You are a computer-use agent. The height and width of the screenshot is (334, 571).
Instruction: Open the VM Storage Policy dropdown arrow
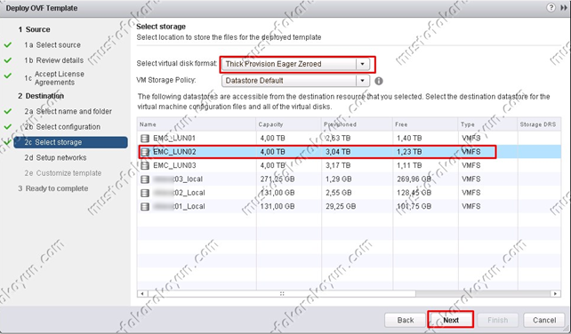tap(362, 81)
